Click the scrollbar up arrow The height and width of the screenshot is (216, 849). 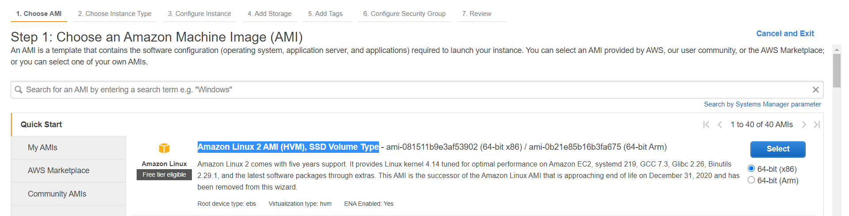point(837,49)
